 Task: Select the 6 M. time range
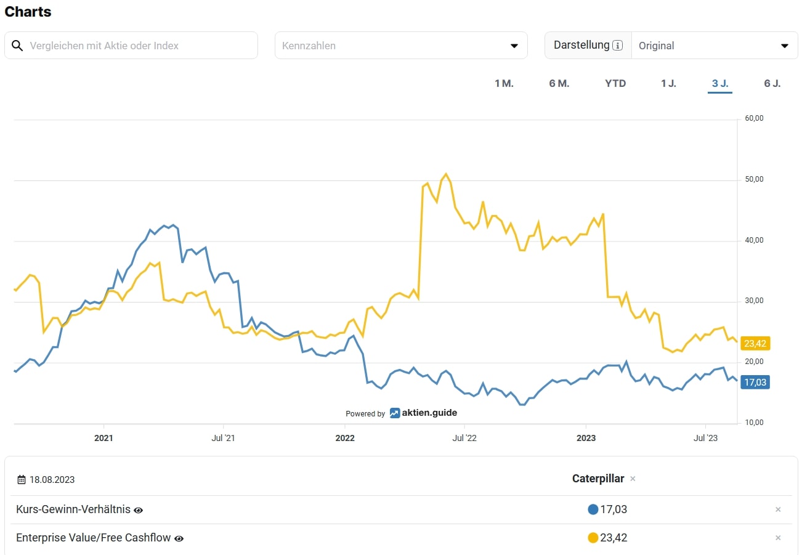pyautogui.click(x=559, y=83)
